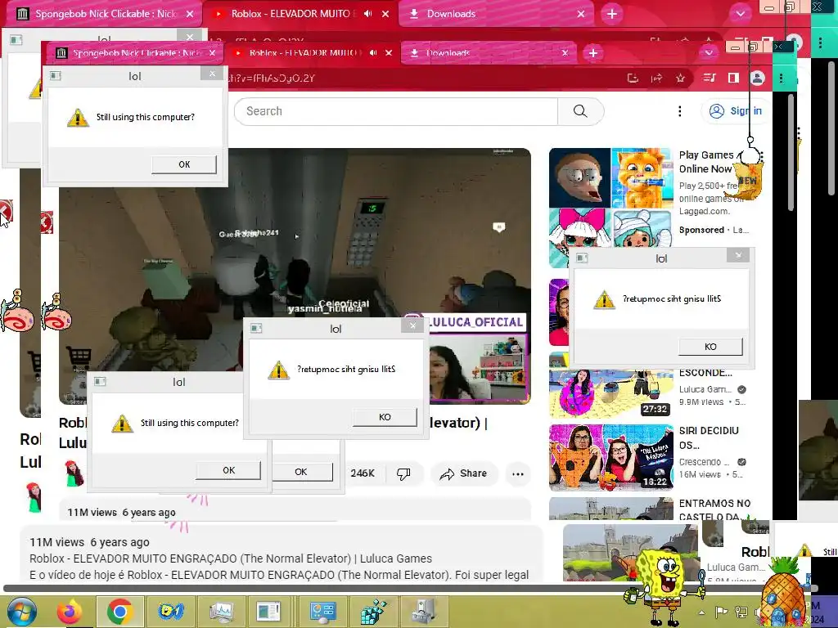838x628 pixels.
Task: Close the mirrored lol dialog over the video
Action: click(x=412, y=325)
